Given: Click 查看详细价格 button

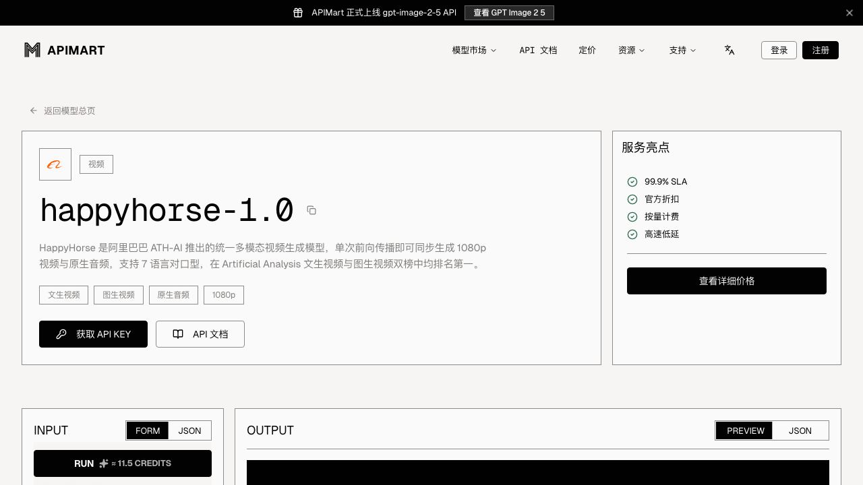Looking at the screenshot, I should coord(727,281).
